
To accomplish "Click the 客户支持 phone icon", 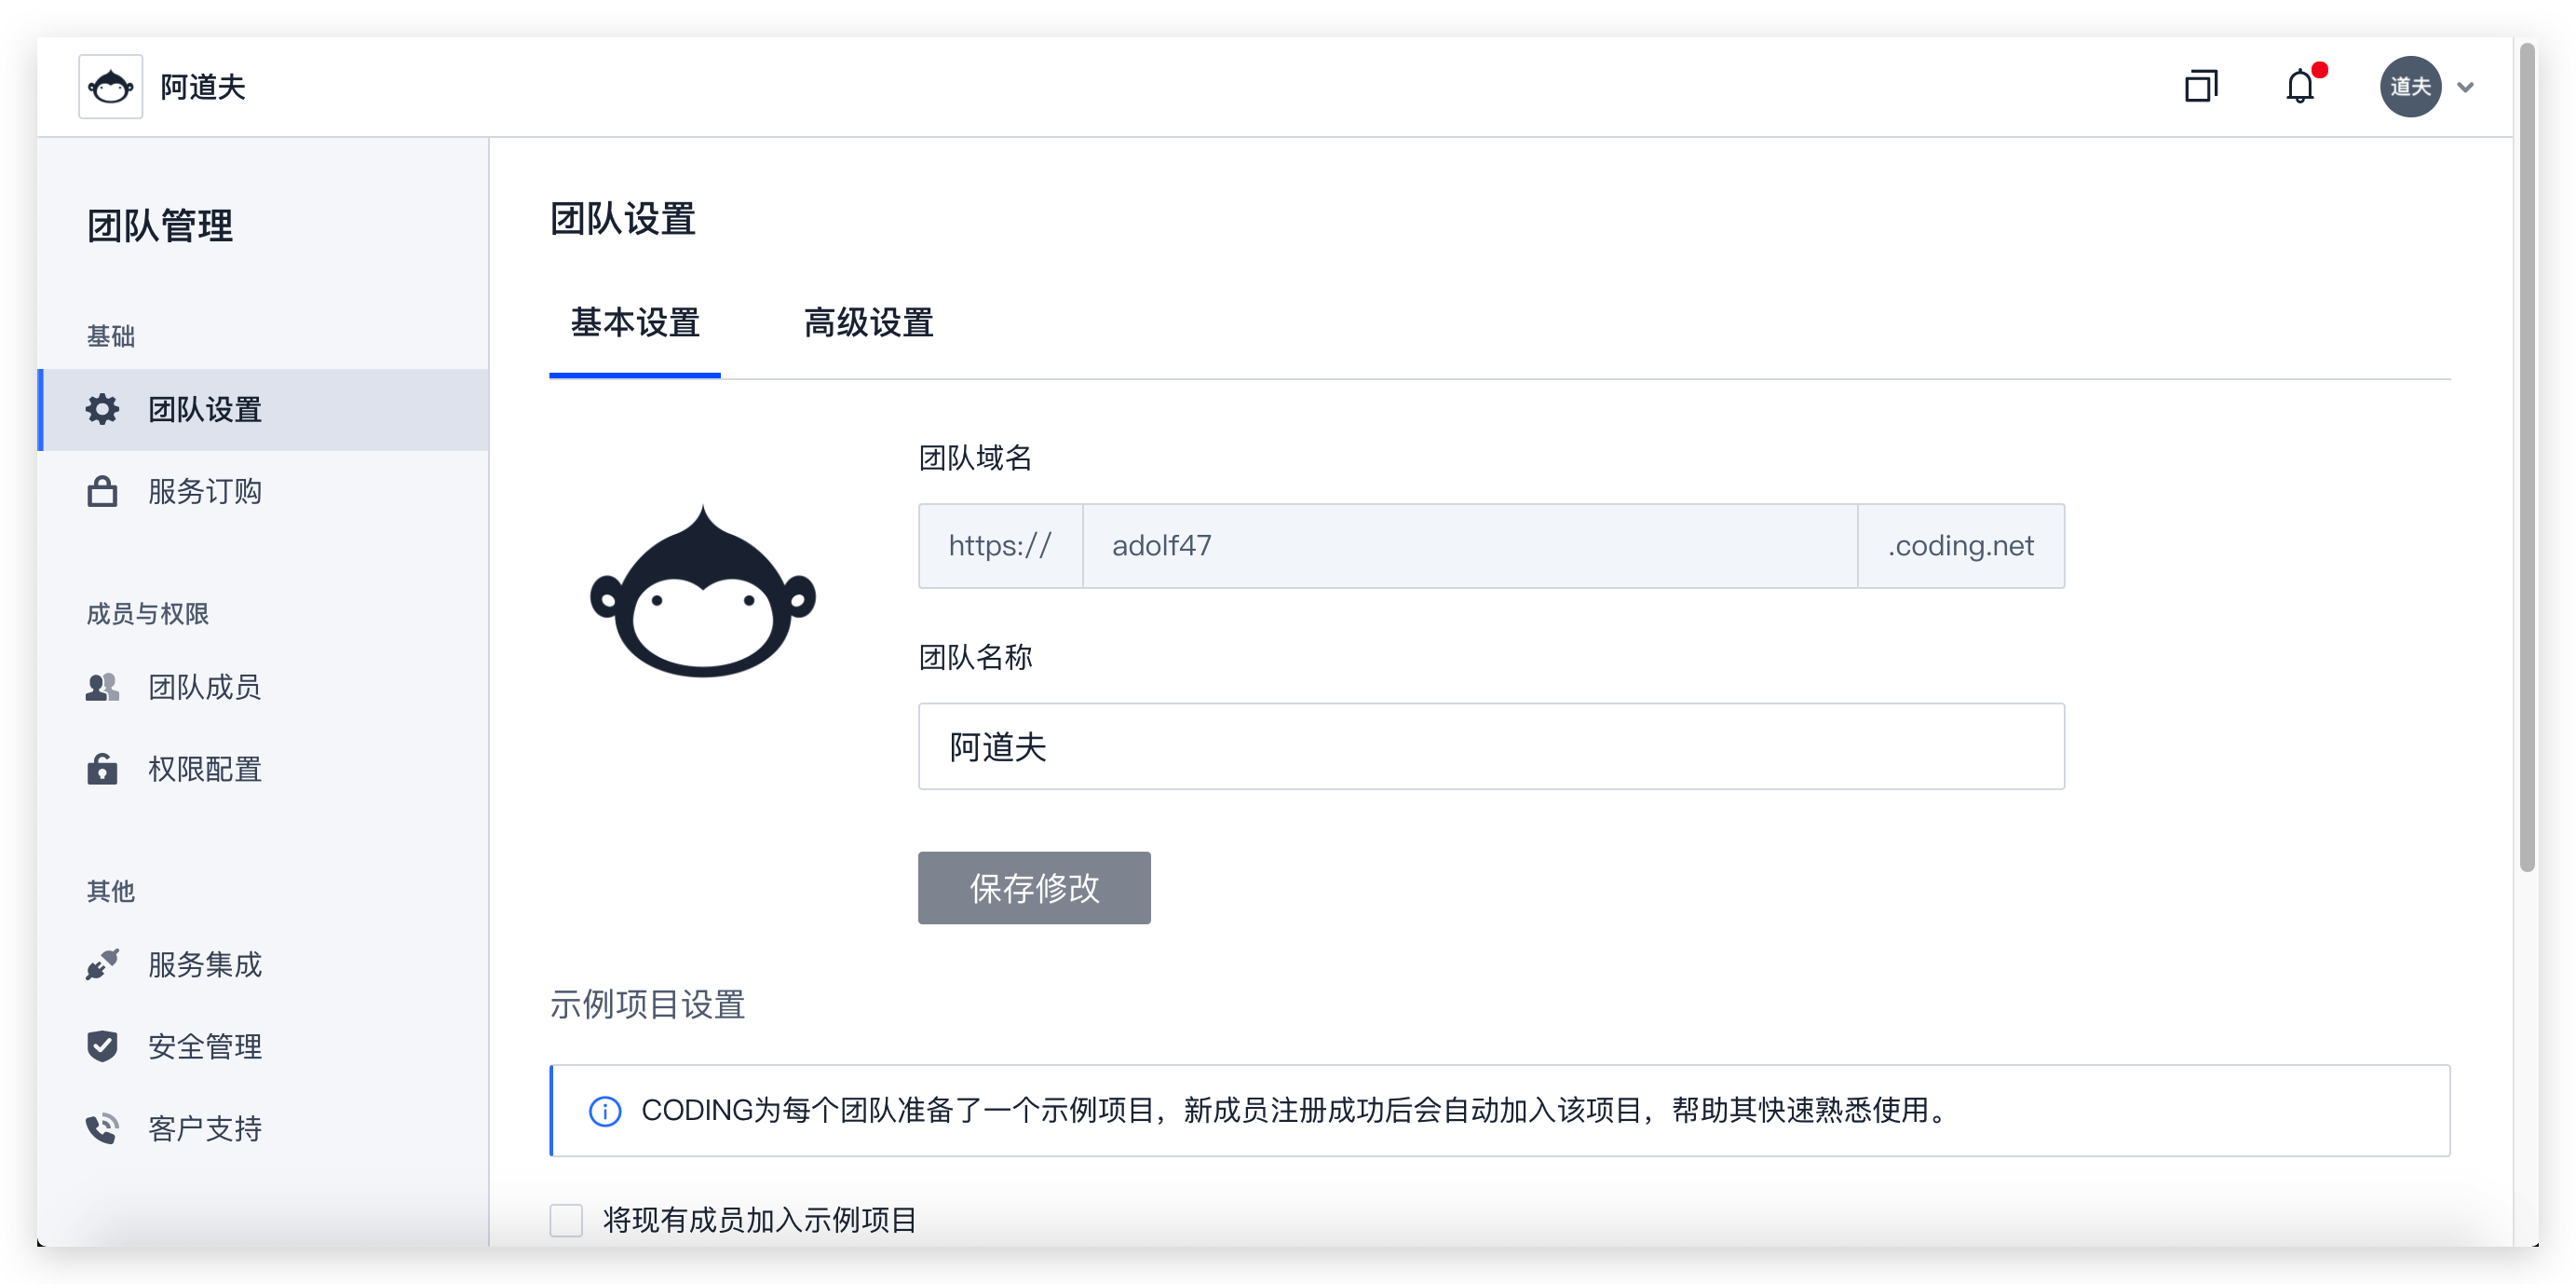I will coord(102,1127).
